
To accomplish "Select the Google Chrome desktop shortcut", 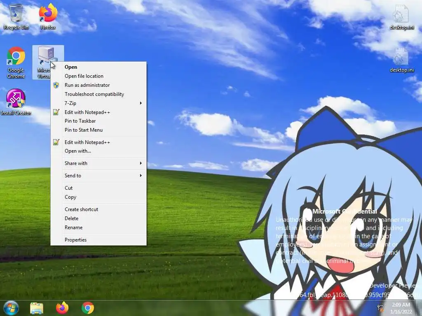I will [x=16, y=63].
